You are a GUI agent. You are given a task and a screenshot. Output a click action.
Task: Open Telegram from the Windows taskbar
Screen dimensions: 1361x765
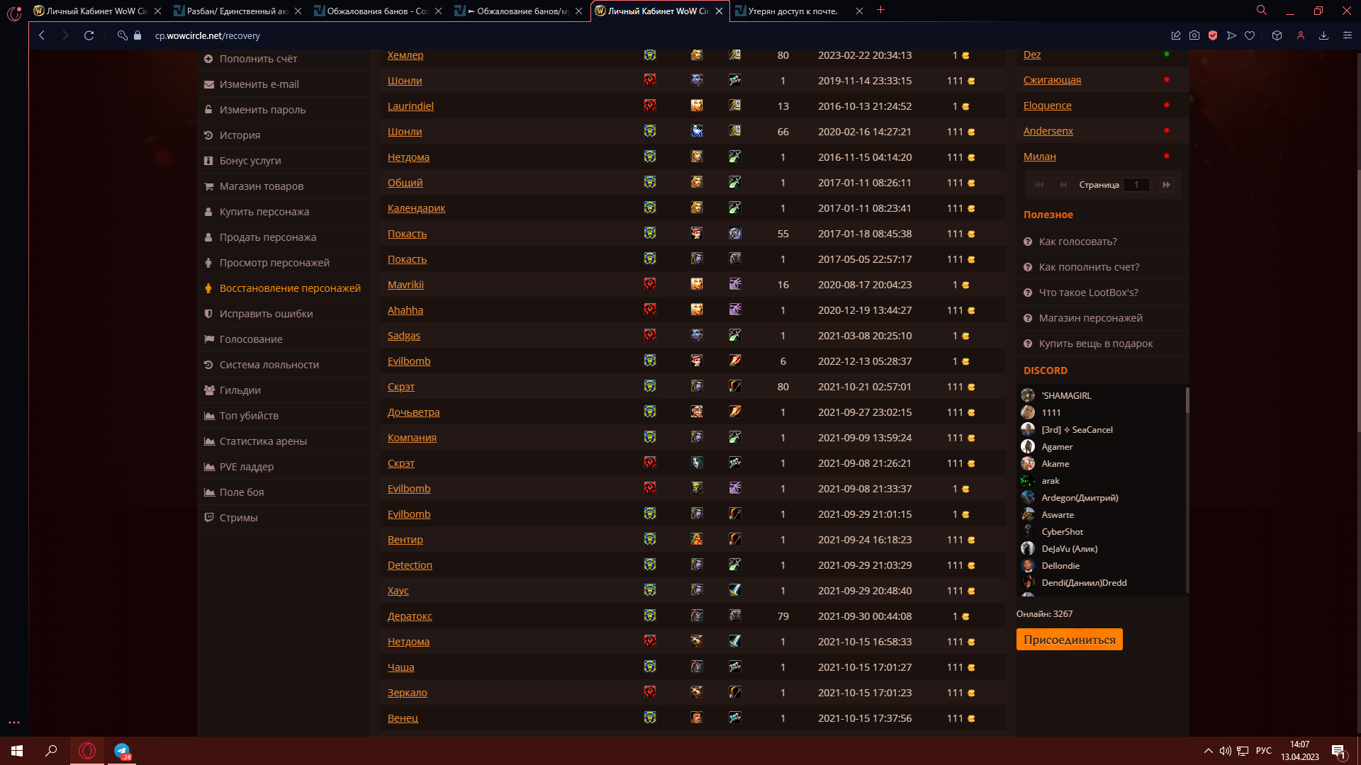[122, 751]
